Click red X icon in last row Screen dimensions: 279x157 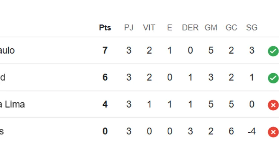(x=273, y=132)
